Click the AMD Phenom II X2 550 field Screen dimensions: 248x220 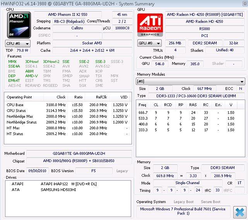(68, 15)
